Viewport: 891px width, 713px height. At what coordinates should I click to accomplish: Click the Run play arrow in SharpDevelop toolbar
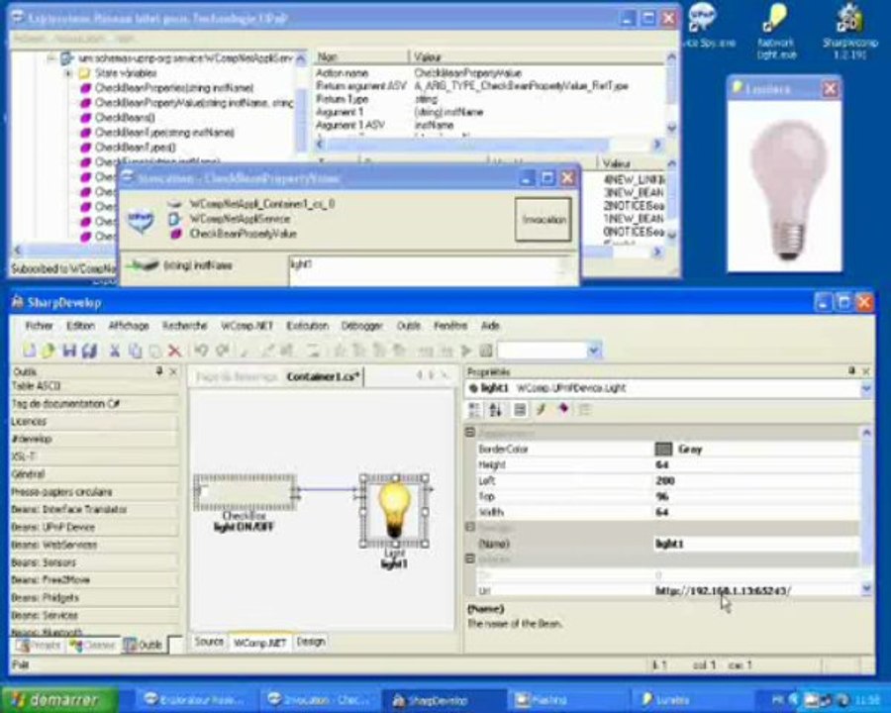coord(466,351)
